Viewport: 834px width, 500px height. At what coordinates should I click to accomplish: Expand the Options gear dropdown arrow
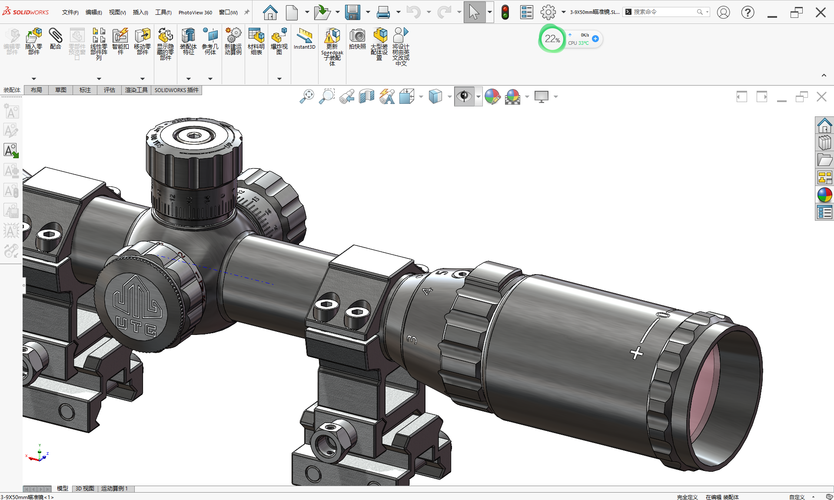click(564, 12)
